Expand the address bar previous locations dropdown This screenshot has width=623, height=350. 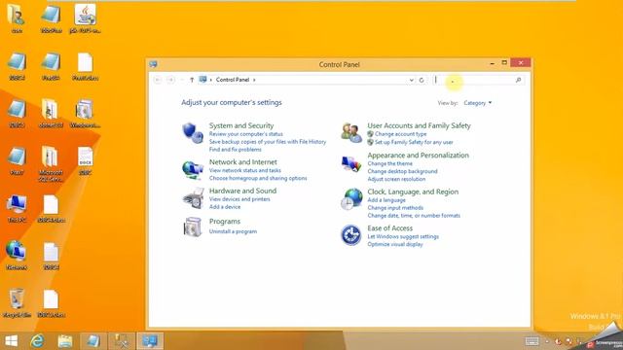pyautogui.click(x=411, y=80)
